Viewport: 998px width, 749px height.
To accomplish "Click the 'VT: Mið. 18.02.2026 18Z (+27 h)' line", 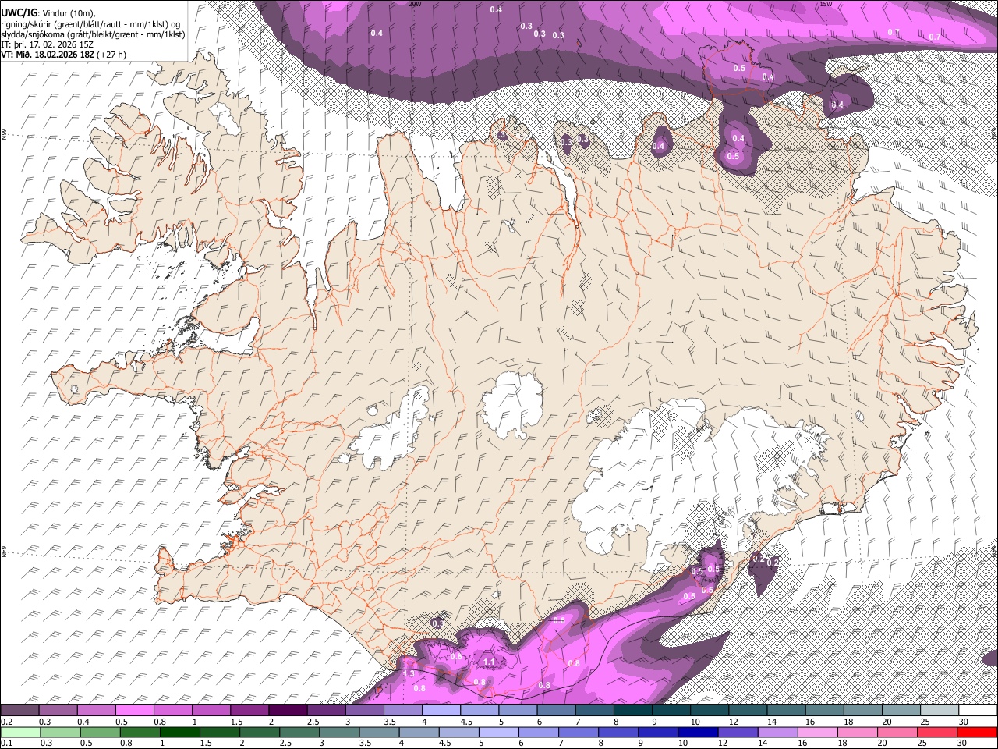I will pyautogui.click(x=64, y=55).
